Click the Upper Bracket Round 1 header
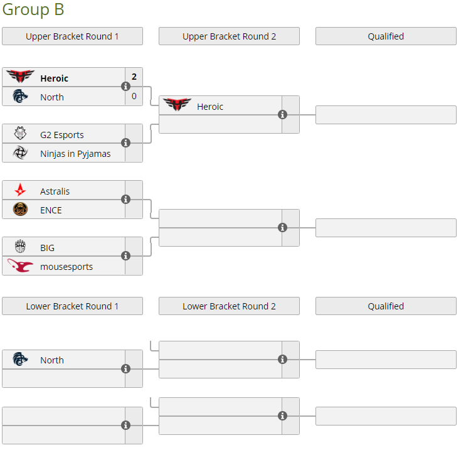Viewport: 461px width, 450px height. click(x=72, y=36)
